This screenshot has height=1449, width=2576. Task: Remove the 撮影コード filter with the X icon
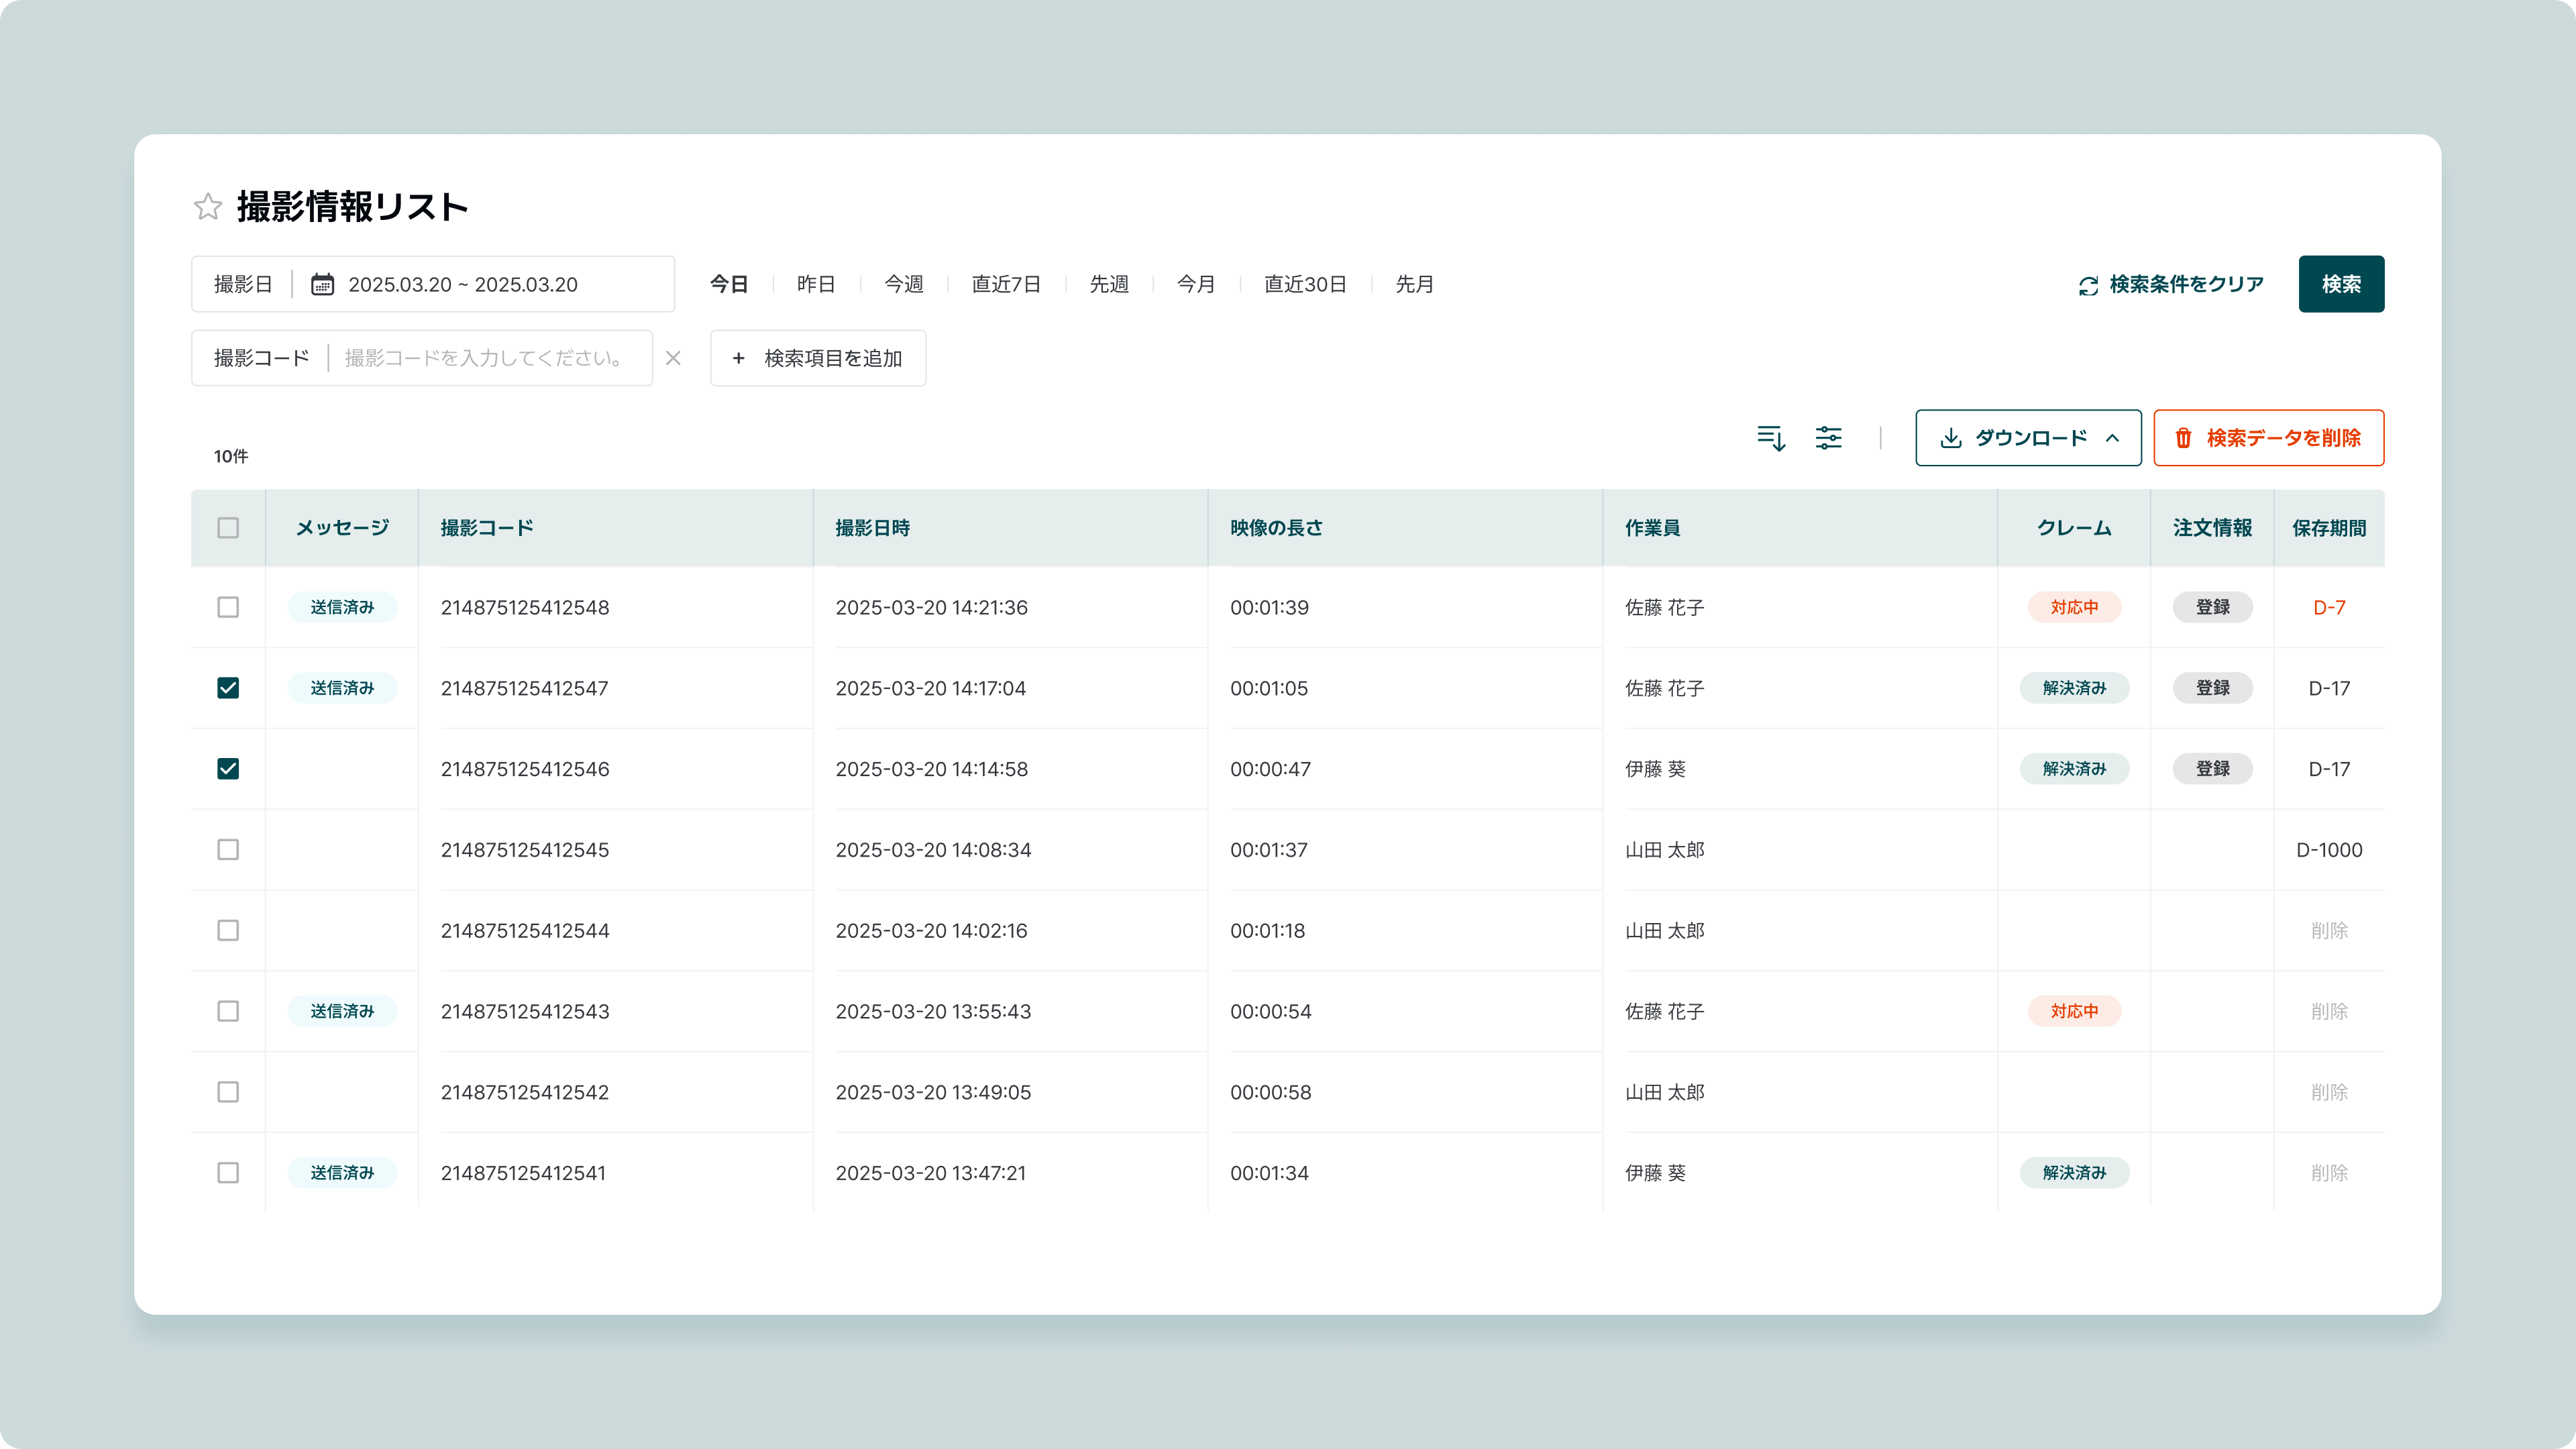(x=673, y=358)
